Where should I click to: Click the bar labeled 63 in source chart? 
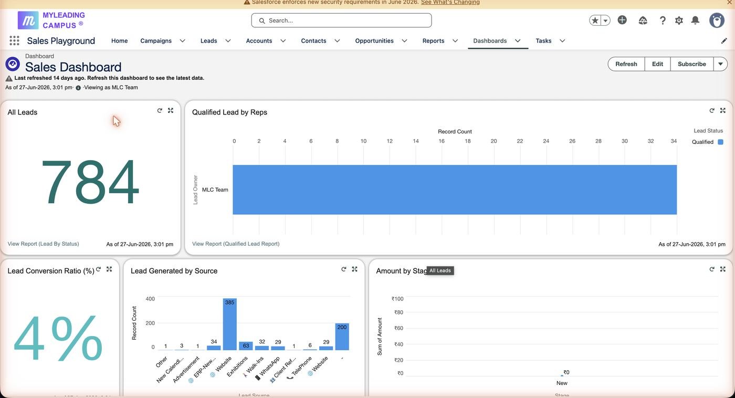point(246,346)
